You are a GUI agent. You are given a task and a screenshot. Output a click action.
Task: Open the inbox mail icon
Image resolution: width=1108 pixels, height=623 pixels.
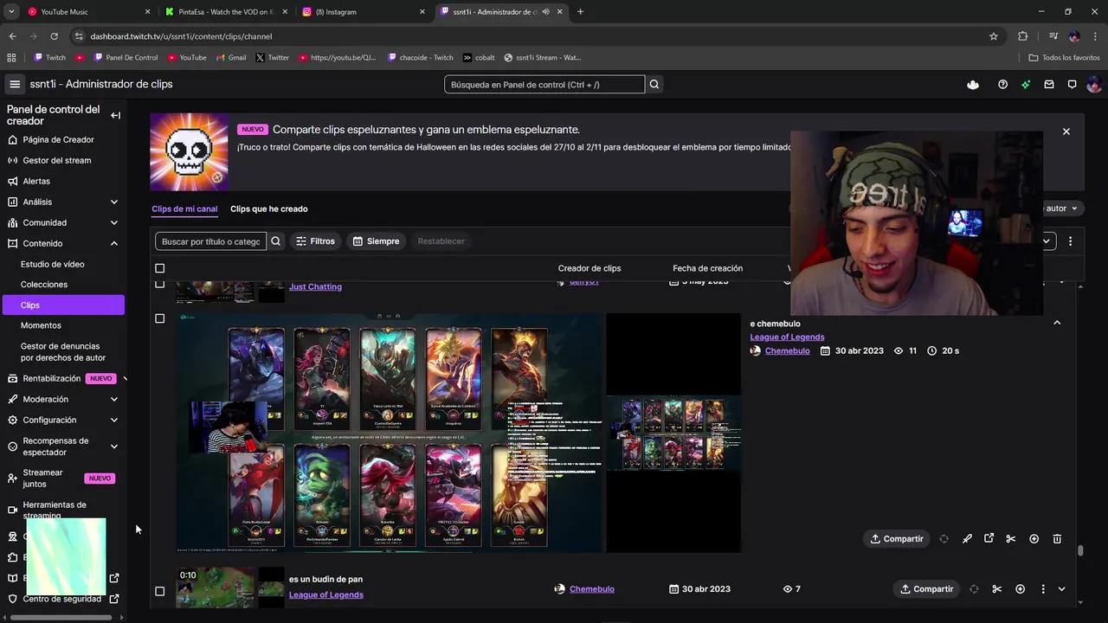click(1049, 84)
